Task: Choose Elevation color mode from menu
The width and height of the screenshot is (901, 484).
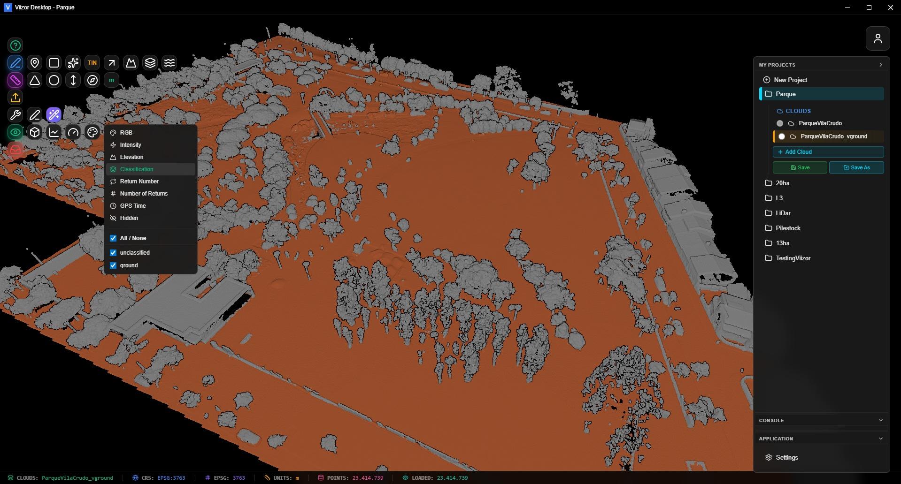Action: (131, 157)
